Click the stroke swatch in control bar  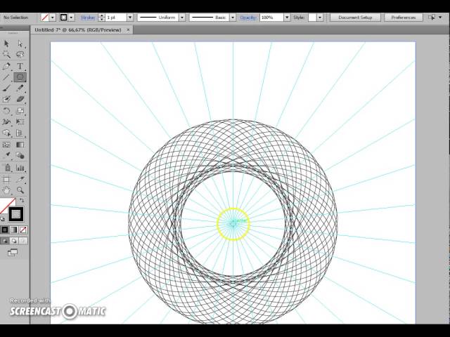(64, 18)
